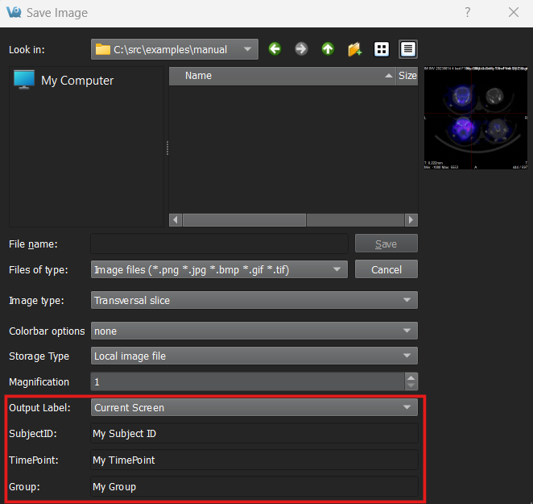533x504 pixels.
Task: Click the question mark help button
Action: (468, 13)
